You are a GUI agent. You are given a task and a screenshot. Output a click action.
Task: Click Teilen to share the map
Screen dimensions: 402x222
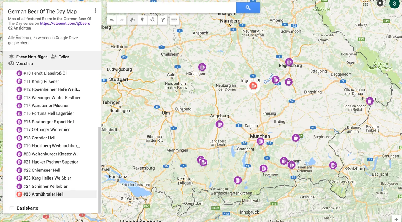point(60,57)
